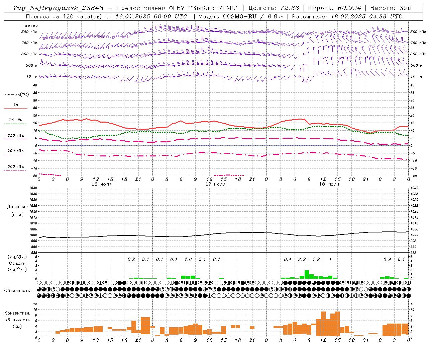
Task: Click the Долгота: 72.36 value
Action: point(274,8)
